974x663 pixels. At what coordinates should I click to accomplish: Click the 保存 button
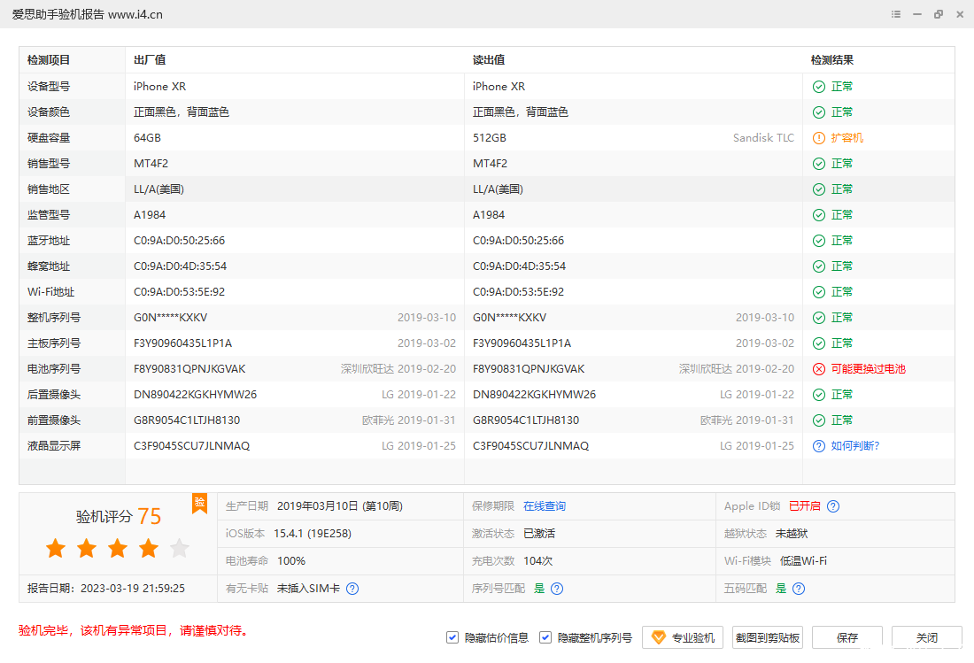(847, 637)
